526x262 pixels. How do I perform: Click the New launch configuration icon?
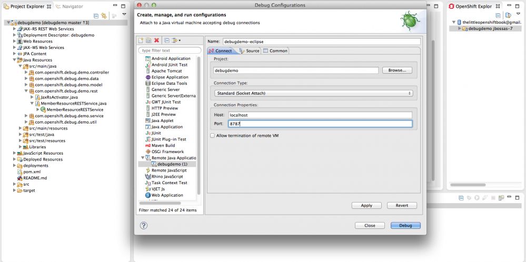coord(141,41)
